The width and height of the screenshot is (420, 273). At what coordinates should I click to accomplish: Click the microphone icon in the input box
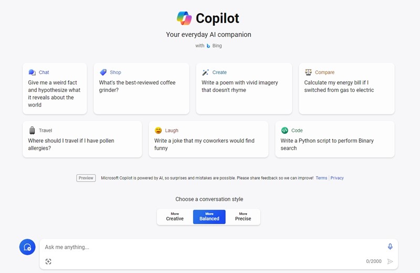(390, 247)
